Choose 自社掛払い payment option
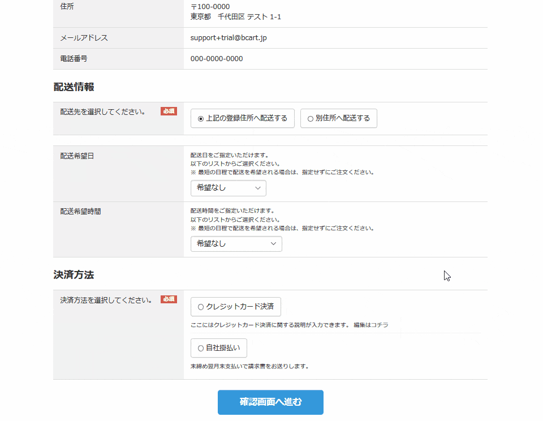This screenshot has width=543, height=421. [218, 348]
